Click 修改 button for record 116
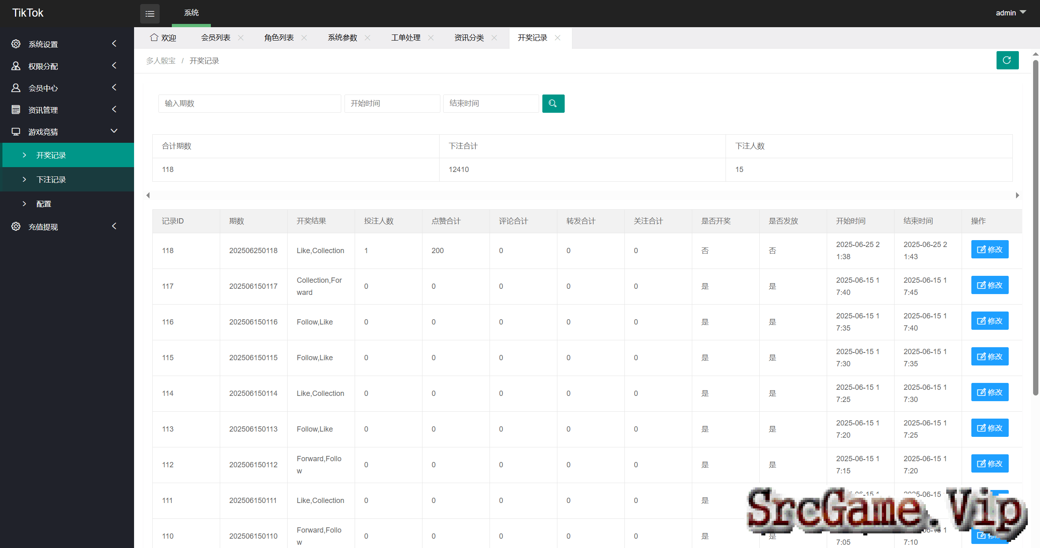 [x=990, y=321]
